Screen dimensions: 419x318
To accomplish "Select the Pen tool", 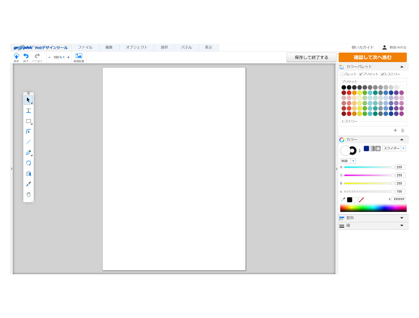I will click(28, 153).
